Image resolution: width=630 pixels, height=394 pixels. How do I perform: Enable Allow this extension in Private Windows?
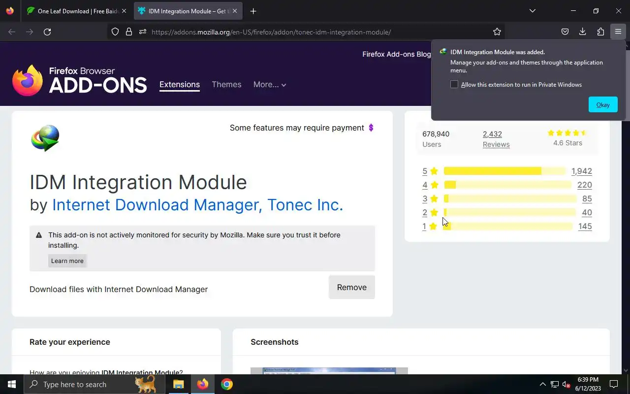tap(454, 84)
